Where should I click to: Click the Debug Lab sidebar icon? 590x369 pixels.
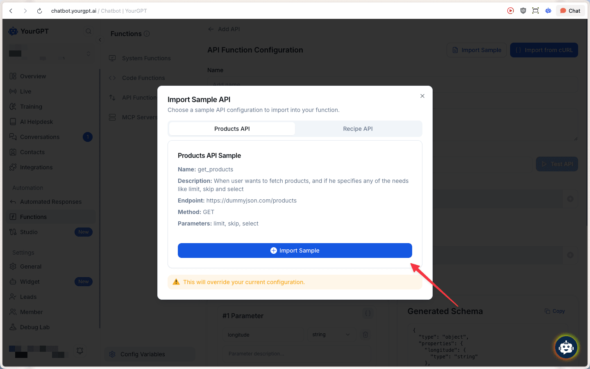pos(13,327)
